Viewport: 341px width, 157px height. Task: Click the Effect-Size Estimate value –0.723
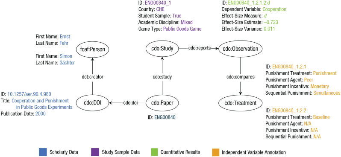(270, 22)
